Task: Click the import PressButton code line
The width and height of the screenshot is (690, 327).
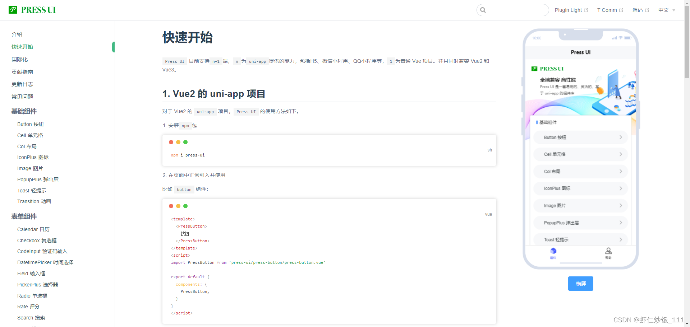Action: click(248, 262)
